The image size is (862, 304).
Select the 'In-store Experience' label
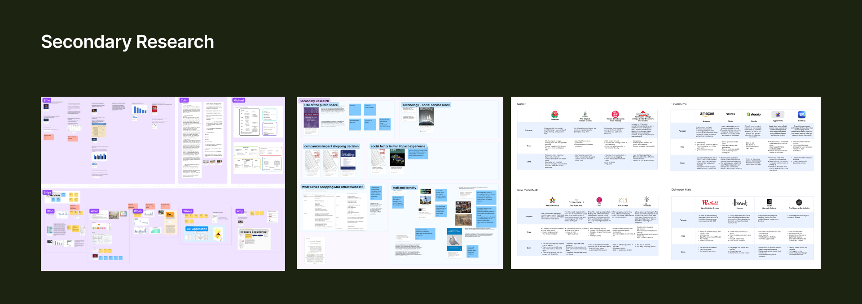(253, 232)
